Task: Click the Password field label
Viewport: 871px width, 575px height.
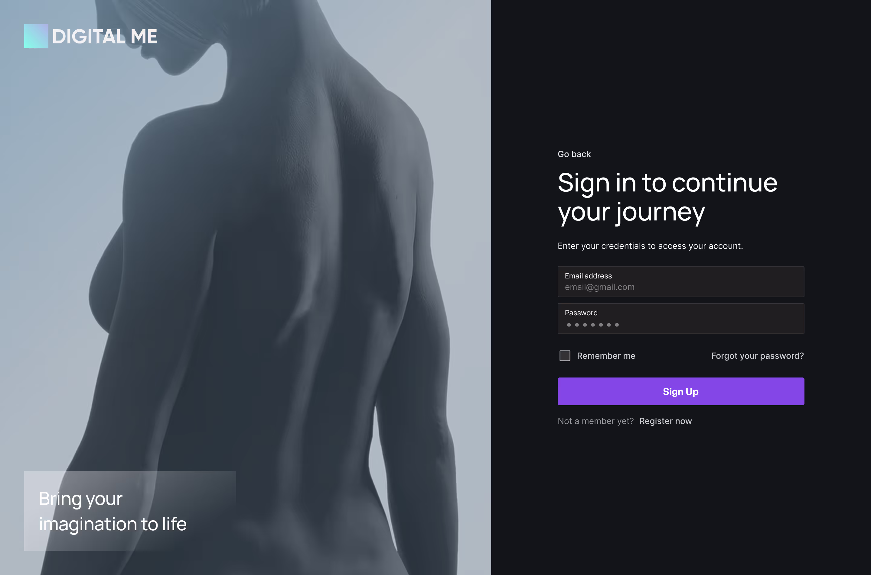Action: pos(581,313)
